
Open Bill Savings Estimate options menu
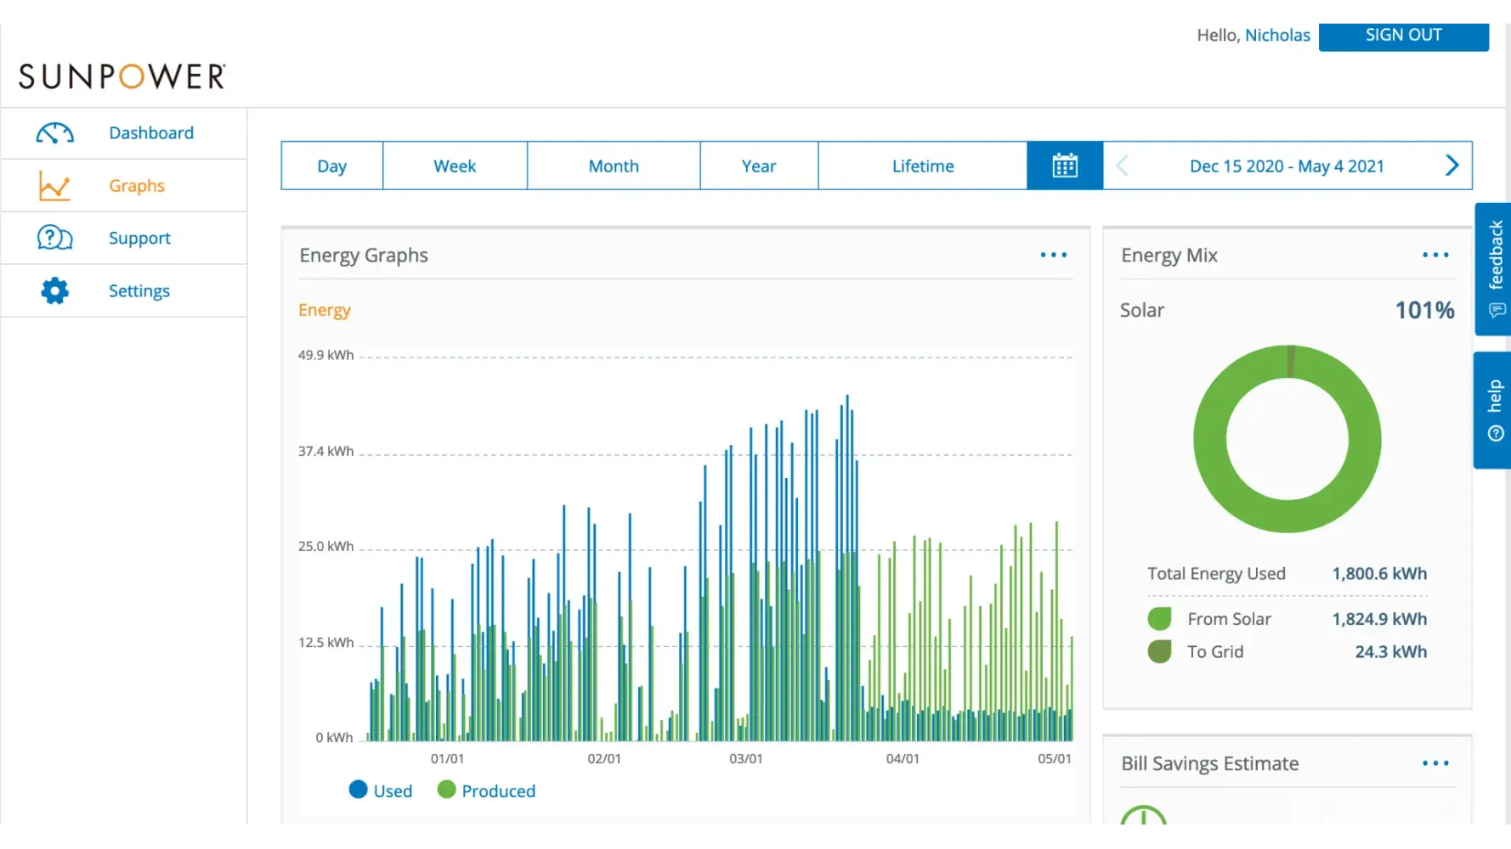[1435, 763]
